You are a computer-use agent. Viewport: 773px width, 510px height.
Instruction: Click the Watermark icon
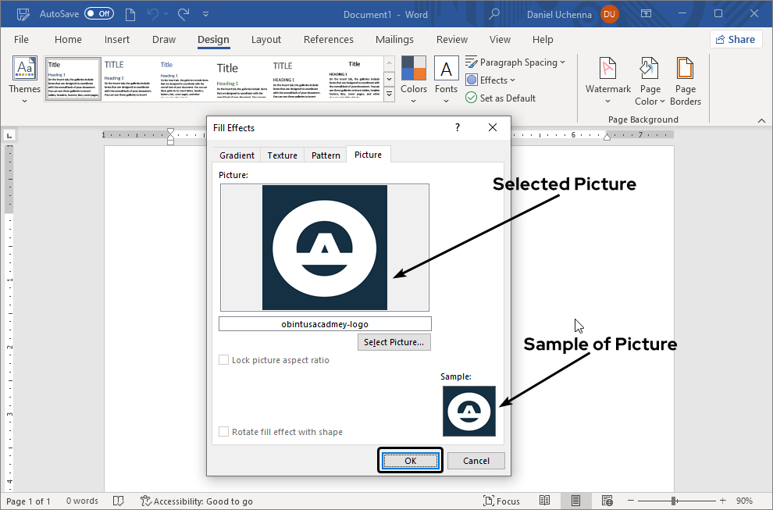[x=607, y=70]
